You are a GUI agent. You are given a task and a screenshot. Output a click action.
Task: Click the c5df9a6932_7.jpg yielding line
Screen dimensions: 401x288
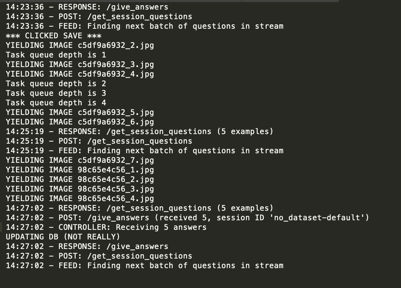coord(80,160)
